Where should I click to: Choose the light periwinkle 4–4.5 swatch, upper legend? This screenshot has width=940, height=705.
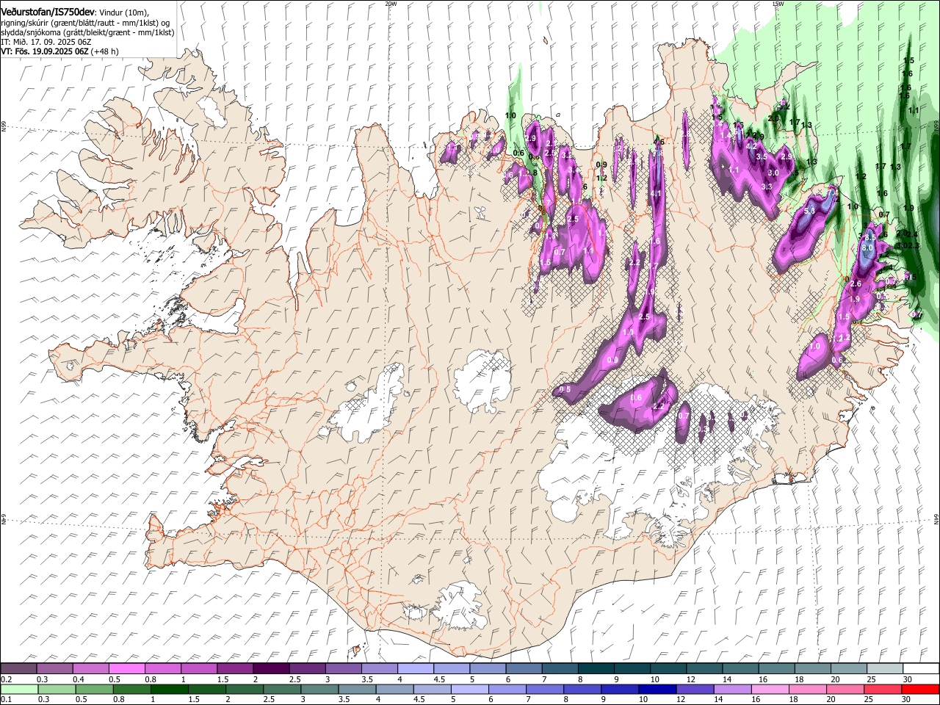[415, 668]
